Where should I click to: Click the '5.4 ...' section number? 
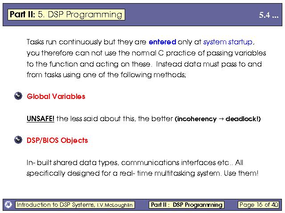269,15
